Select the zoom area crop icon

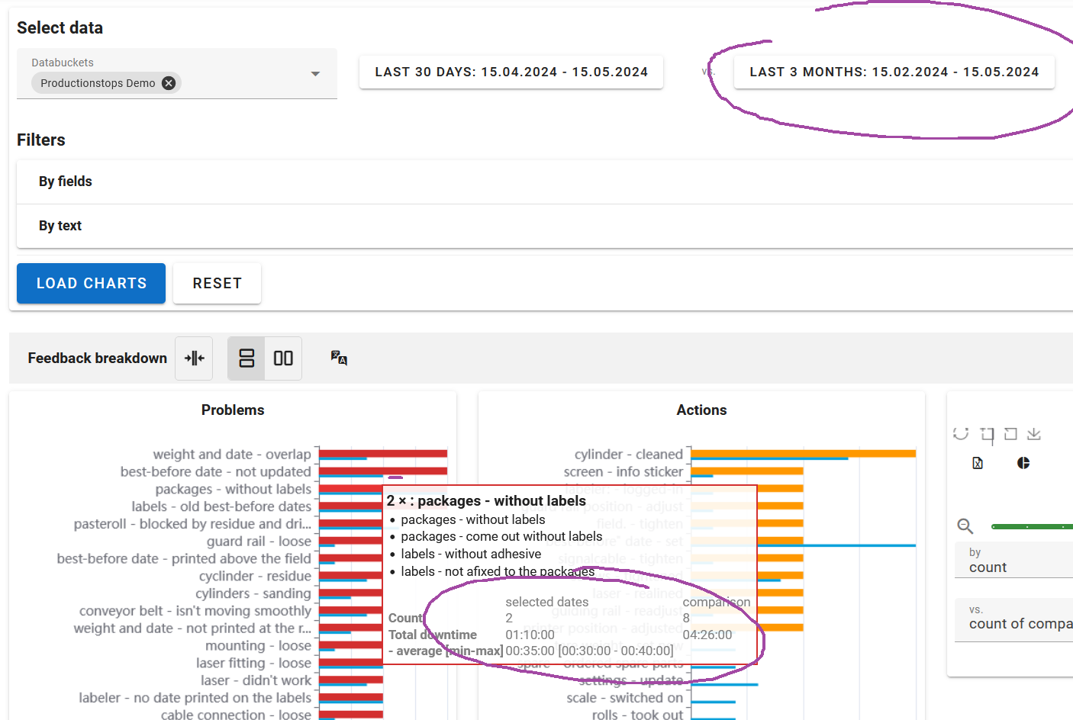point(987,435)
